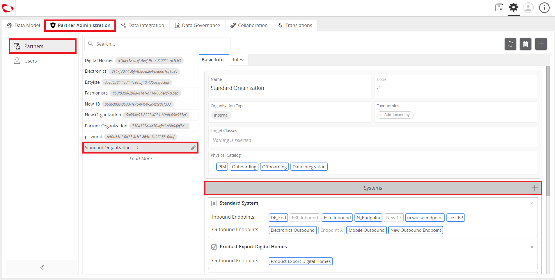Select Standard Organization partner row
This screenshot has height=280, width=555.
tap(141, 148)
